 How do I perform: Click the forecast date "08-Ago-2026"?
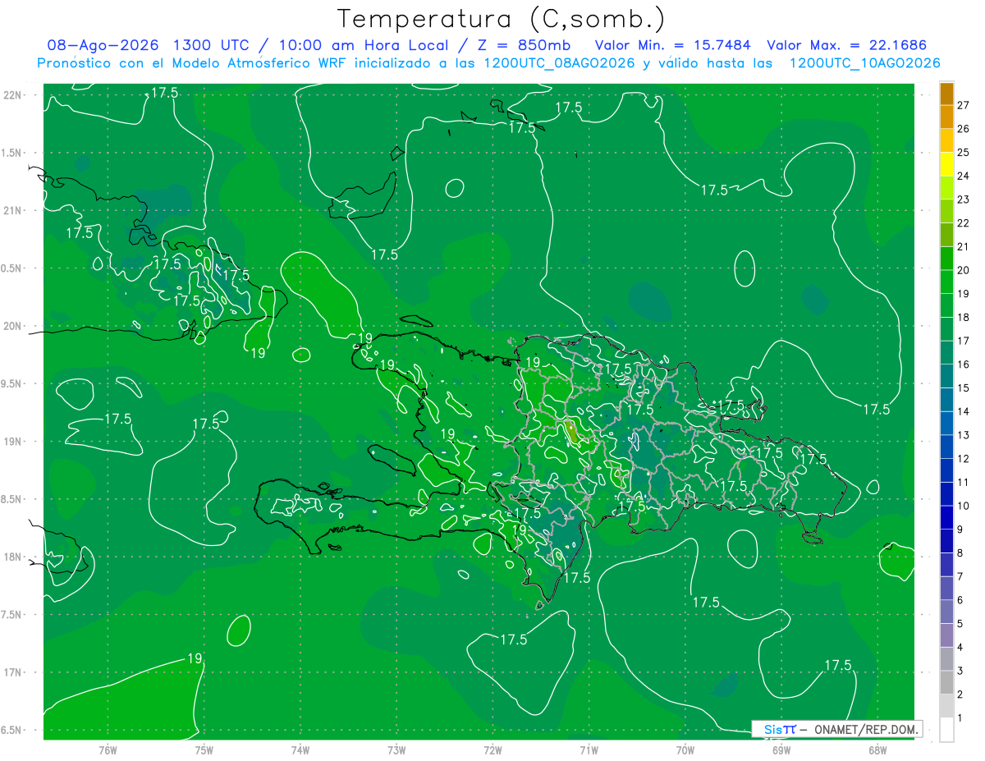pos(103,45)
